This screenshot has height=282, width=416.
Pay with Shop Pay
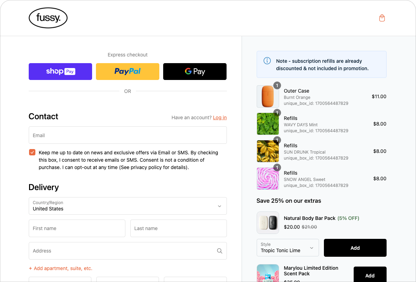pos(60,72)
